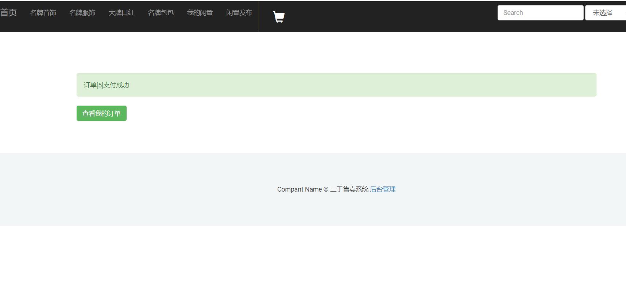The height and width of the screenshot is (283, 626).
Task: Open the shopping cart icon
Action: [x=279, y=16]
